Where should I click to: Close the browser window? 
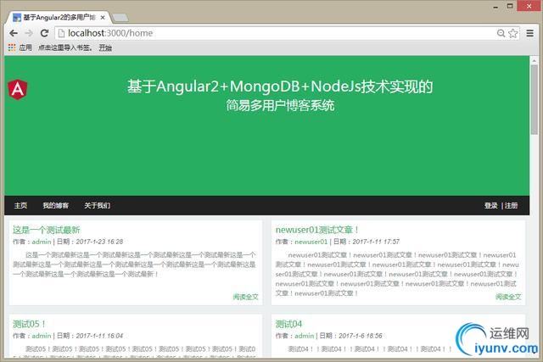click(x=529, y=6)
